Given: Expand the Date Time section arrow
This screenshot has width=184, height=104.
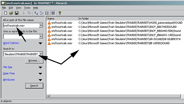Looking at the screenshot, I should (40, 74).
